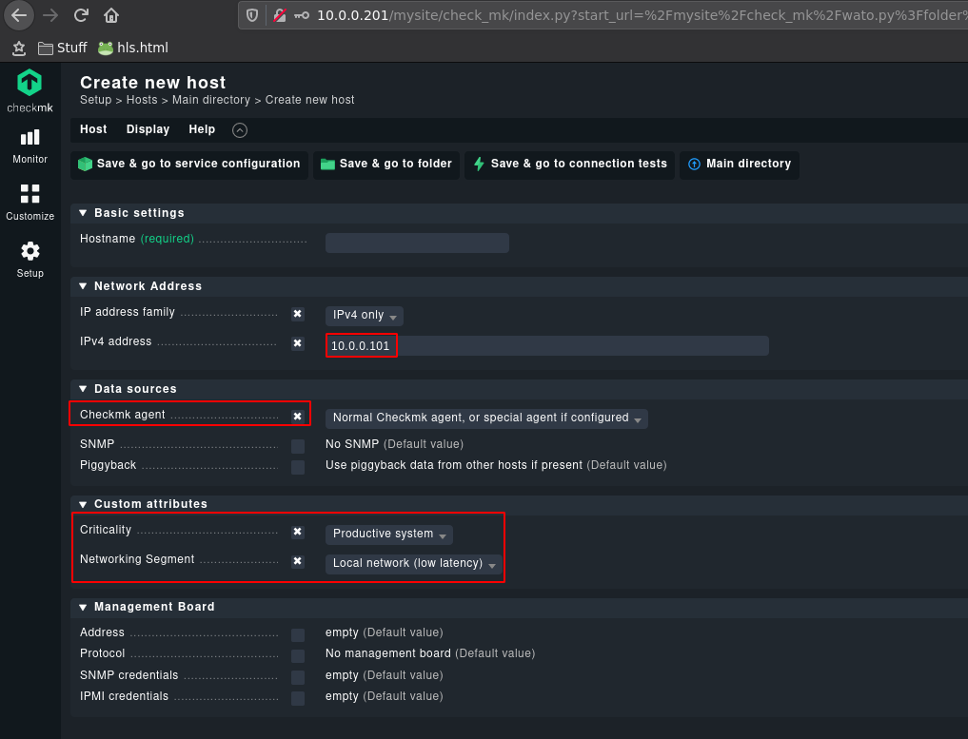This screenshot has width=968, height=739.
Task: Go to the browser home page icon
Action: [x=111, y=15]
